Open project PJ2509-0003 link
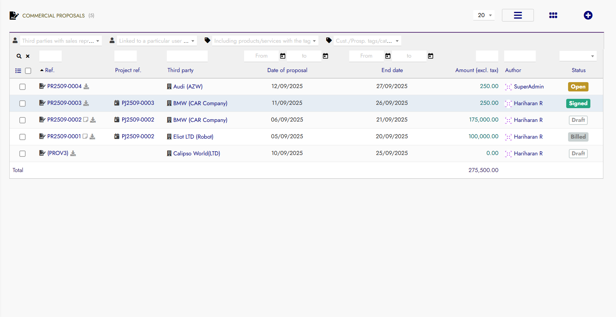 click(137, 103)
